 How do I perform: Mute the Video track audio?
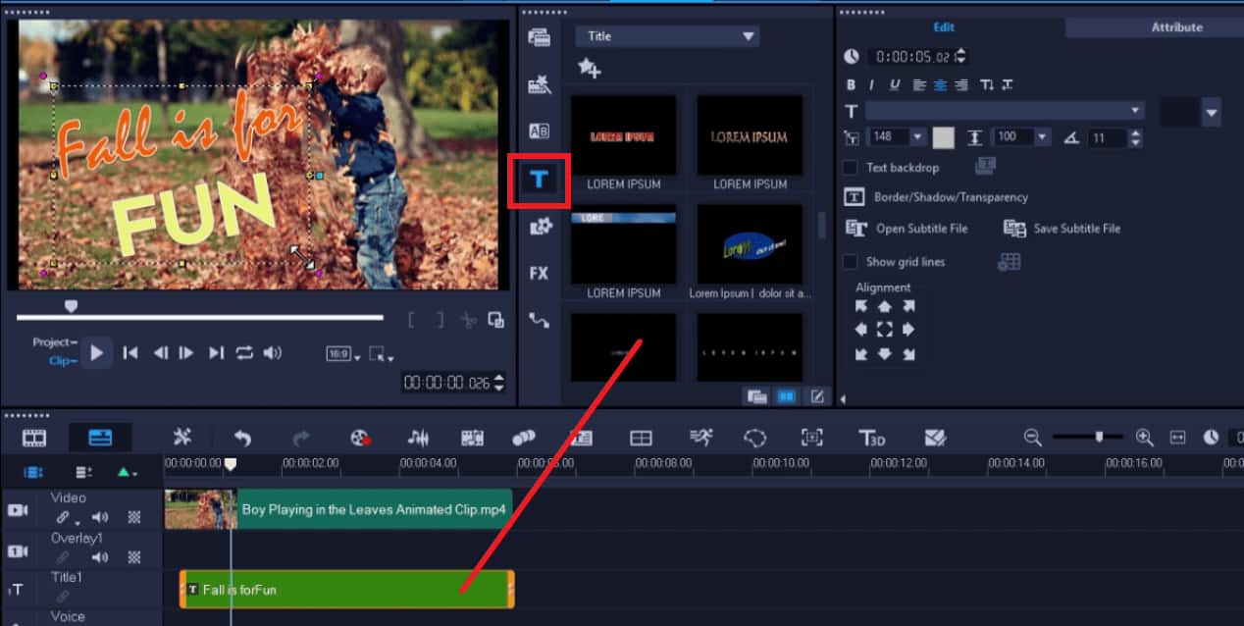(x=100, y=515)
